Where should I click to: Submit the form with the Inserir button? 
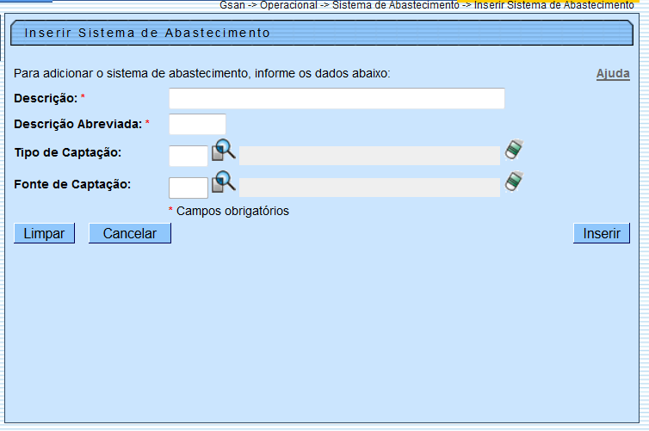pos(601,233)
